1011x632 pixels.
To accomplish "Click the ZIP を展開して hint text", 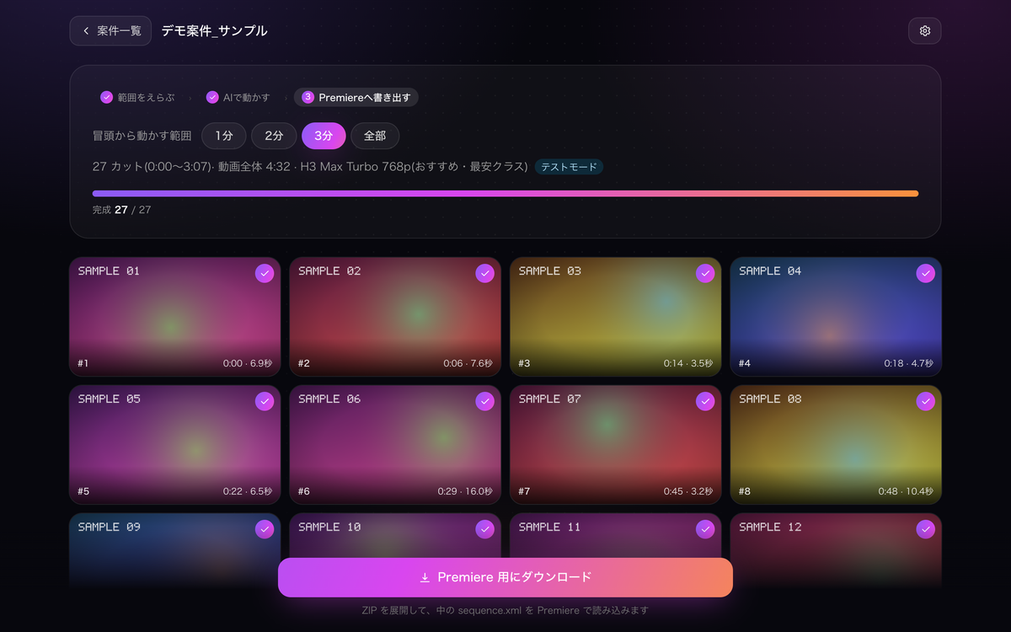I will pos(505,610).
